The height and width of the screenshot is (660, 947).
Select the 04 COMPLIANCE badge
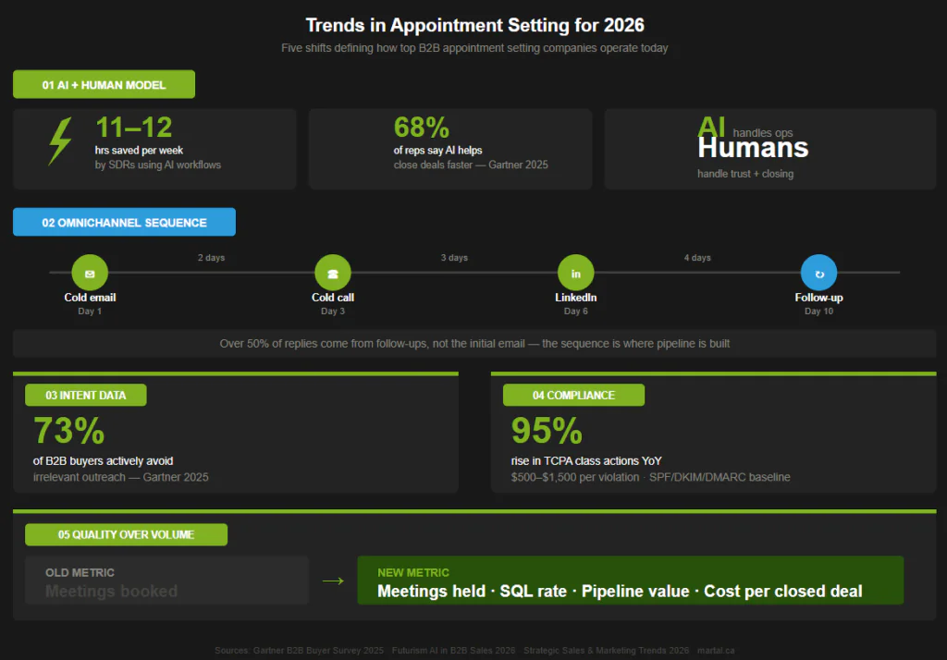pos(573,395)
